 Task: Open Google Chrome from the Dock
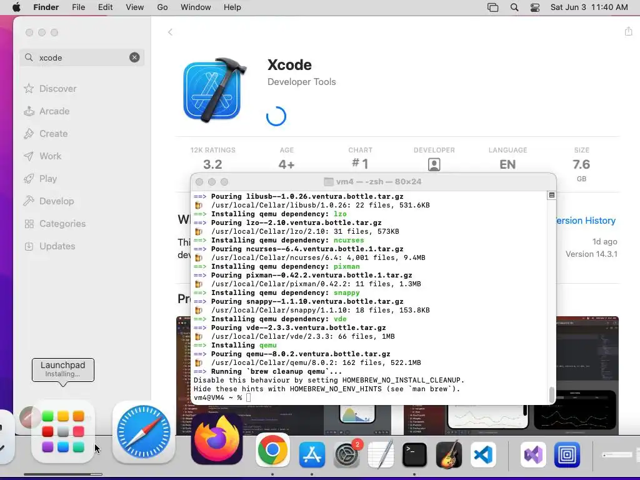point(272,450)
